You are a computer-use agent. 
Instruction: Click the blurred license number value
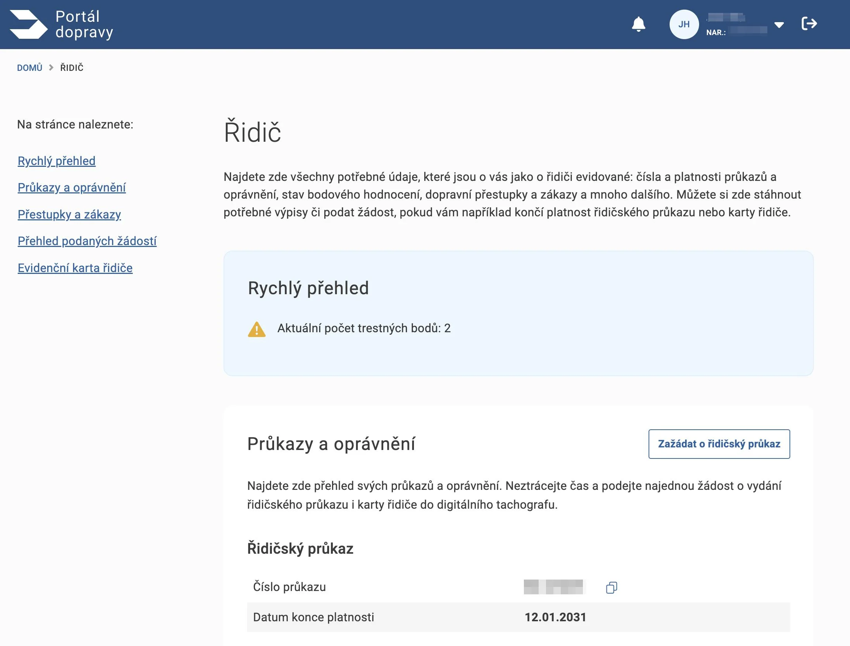(x=553, y=587)
